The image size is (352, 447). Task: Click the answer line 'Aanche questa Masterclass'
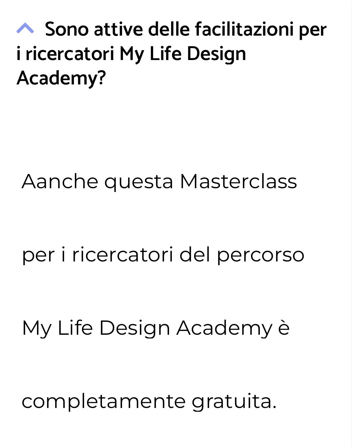pos(159,181)
